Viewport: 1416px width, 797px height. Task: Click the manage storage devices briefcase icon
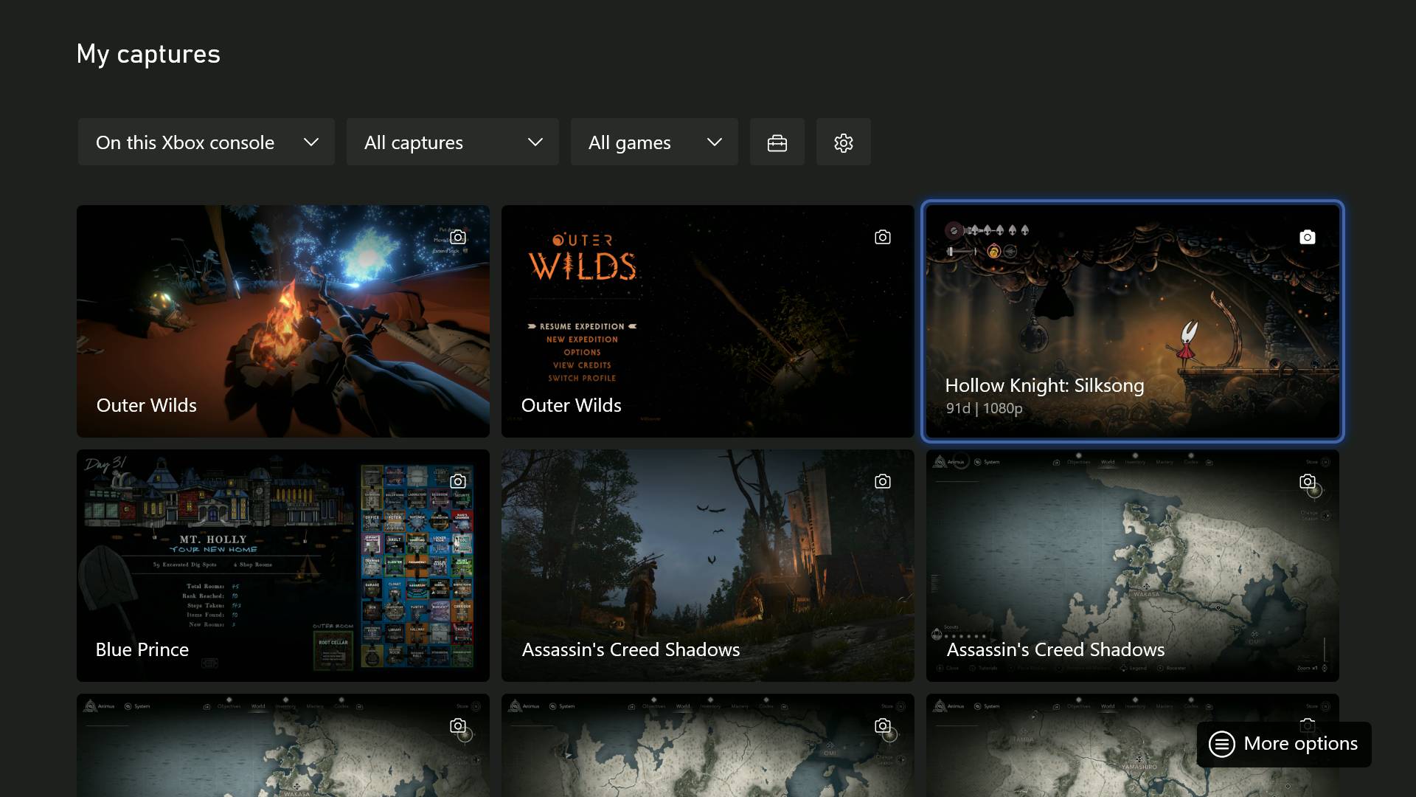(777, 142)
